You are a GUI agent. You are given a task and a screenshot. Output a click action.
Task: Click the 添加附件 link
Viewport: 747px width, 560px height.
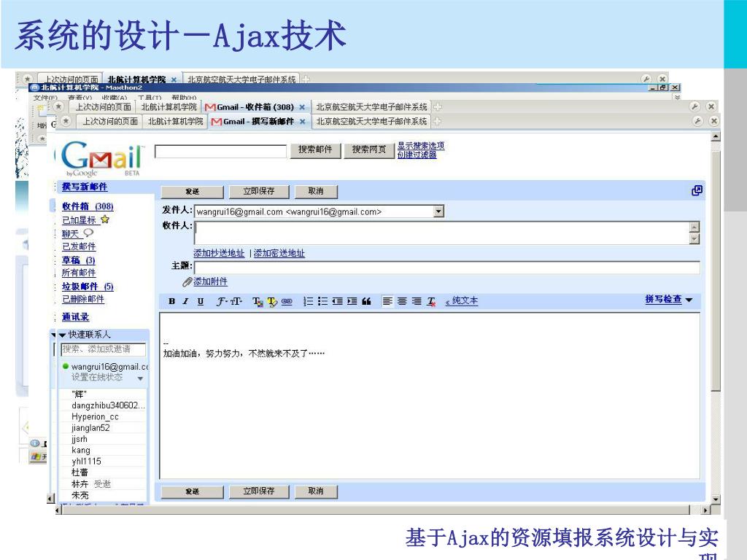[210, 281]
